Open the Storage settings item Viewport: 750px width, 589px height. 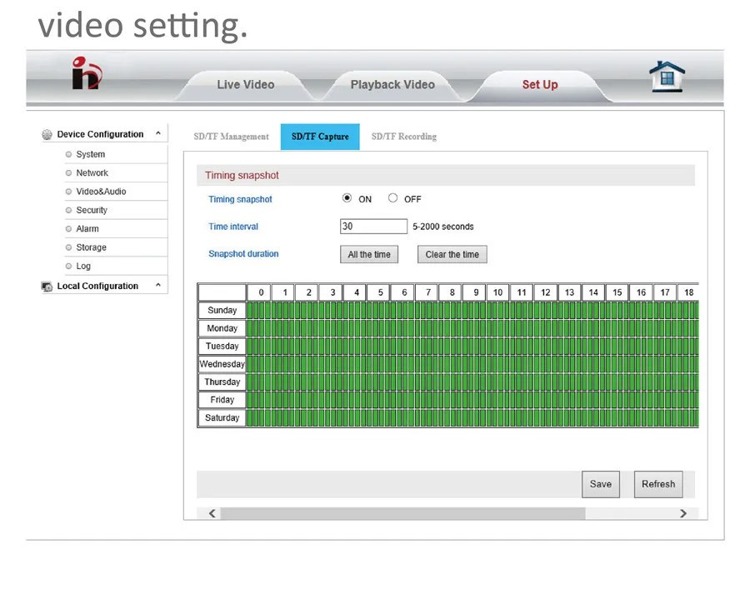tap(91, 247)
